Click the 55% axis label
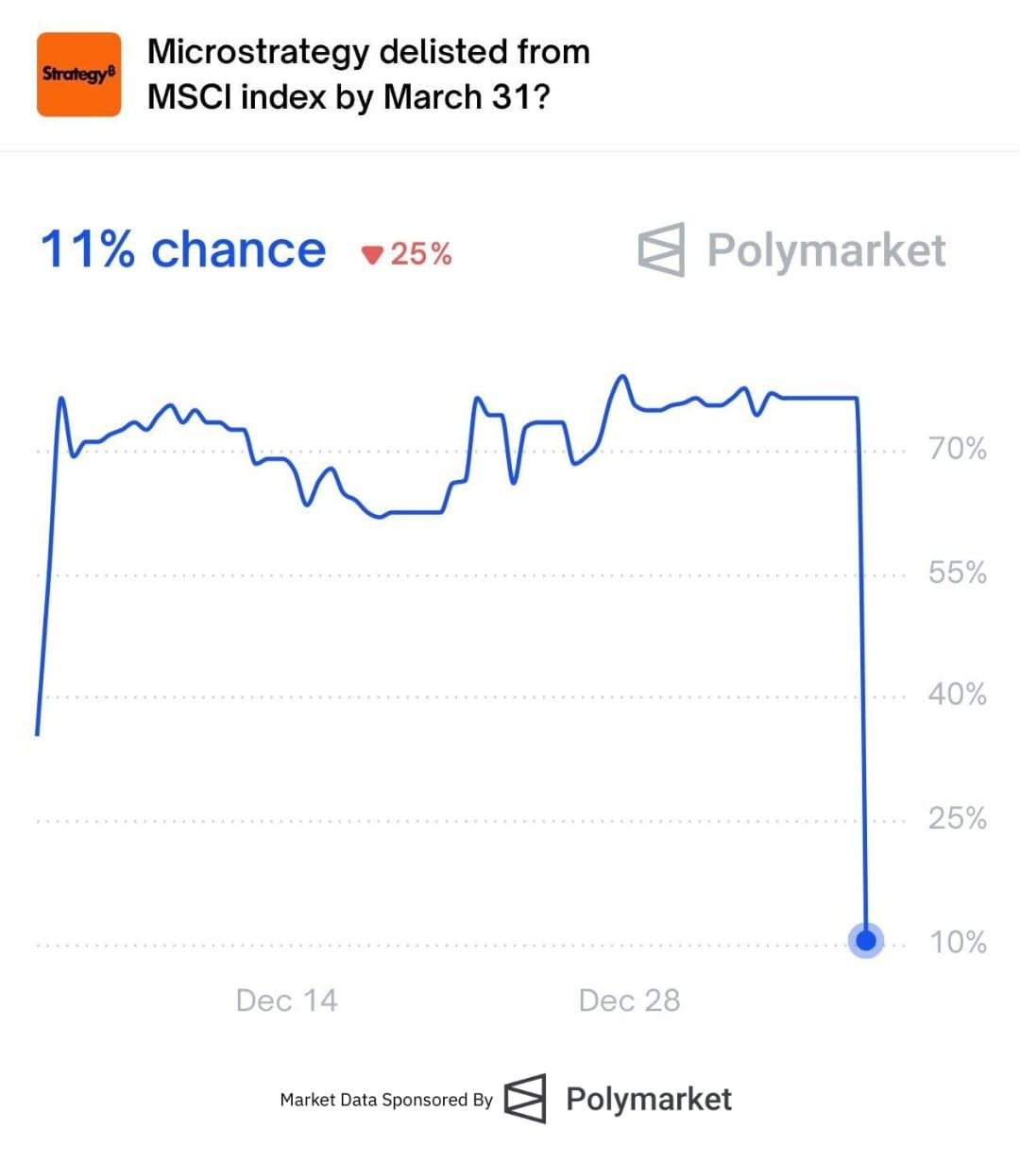The height and width of the screenshot is (1163, 1020). 957,573
